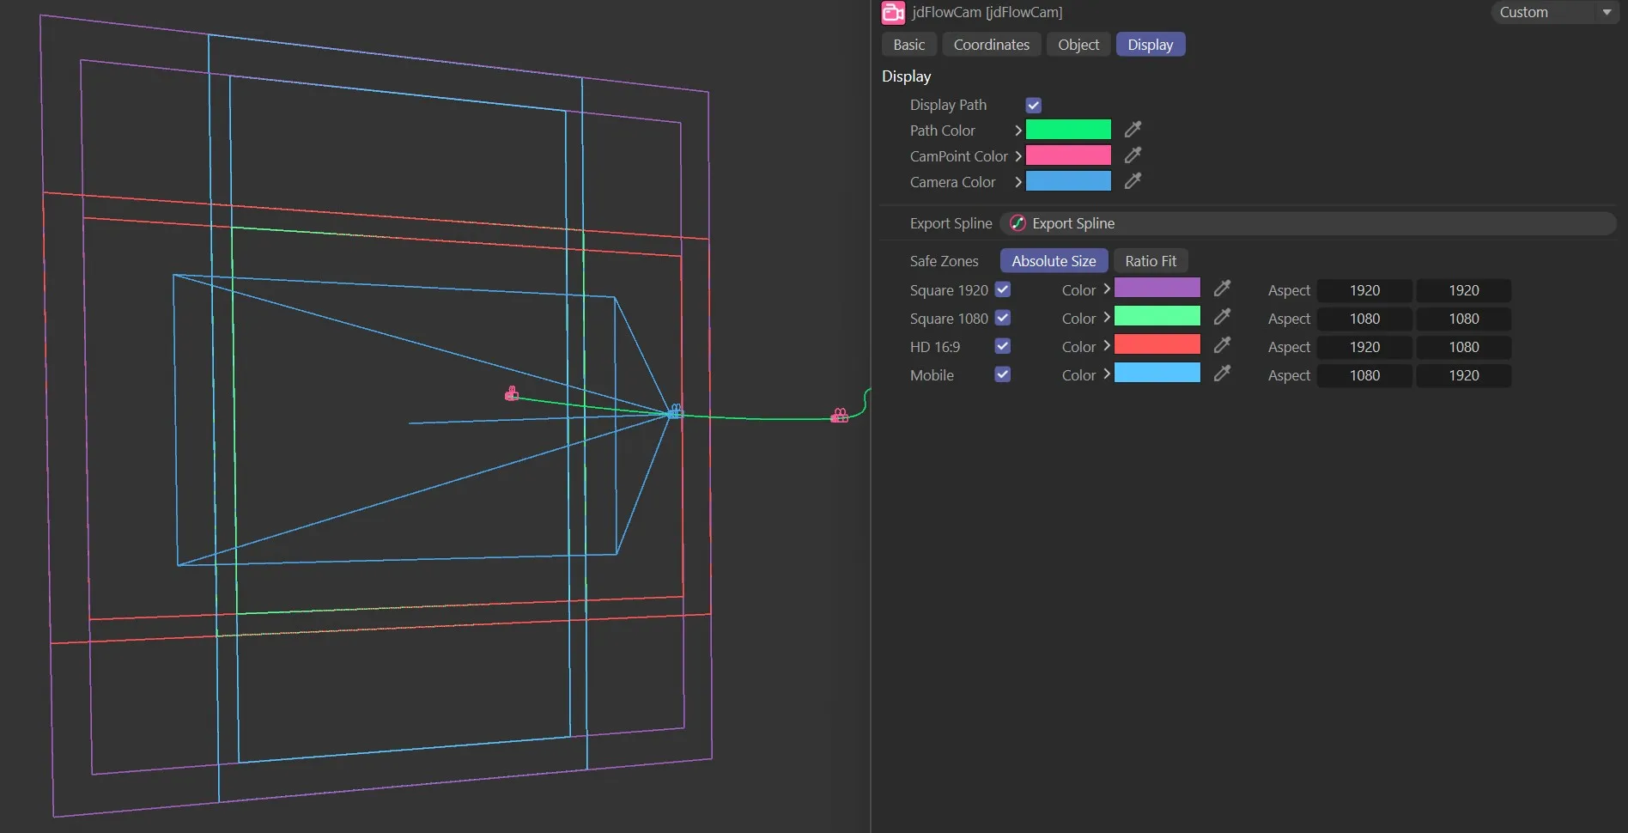
Task: Click the Camera Color eyedropper icon
Action: [1133, 181]
